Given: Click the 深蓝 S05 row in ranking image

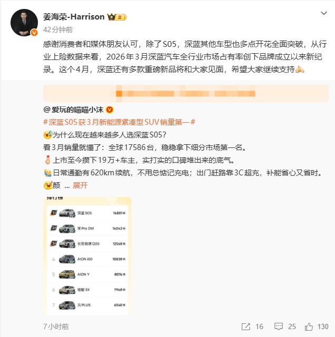Looking at the screenshot, I should [x=87, y=213].
